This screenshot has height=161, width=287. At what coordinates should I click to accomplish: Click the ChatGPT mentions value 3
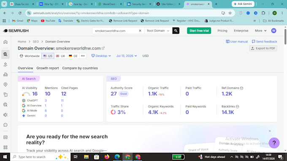coord(46,100)
